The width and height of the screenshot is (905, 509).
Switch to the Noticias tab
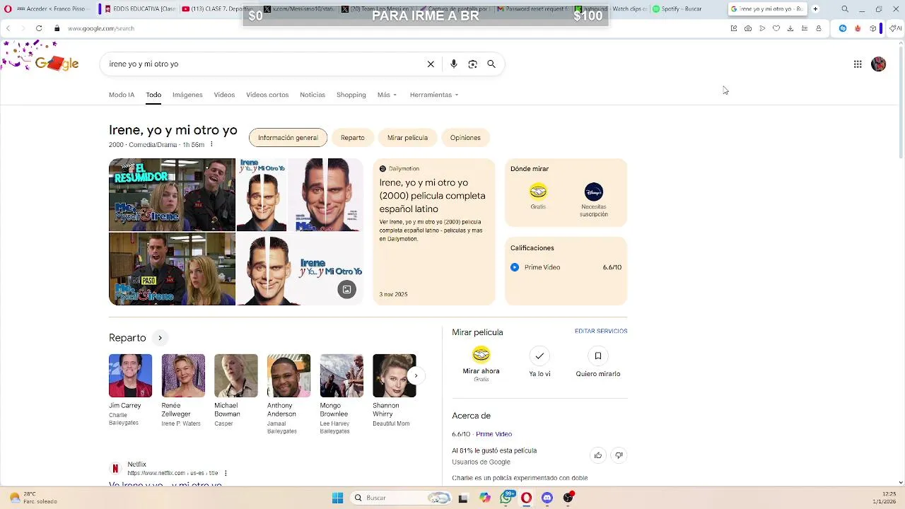pos(313,95)
